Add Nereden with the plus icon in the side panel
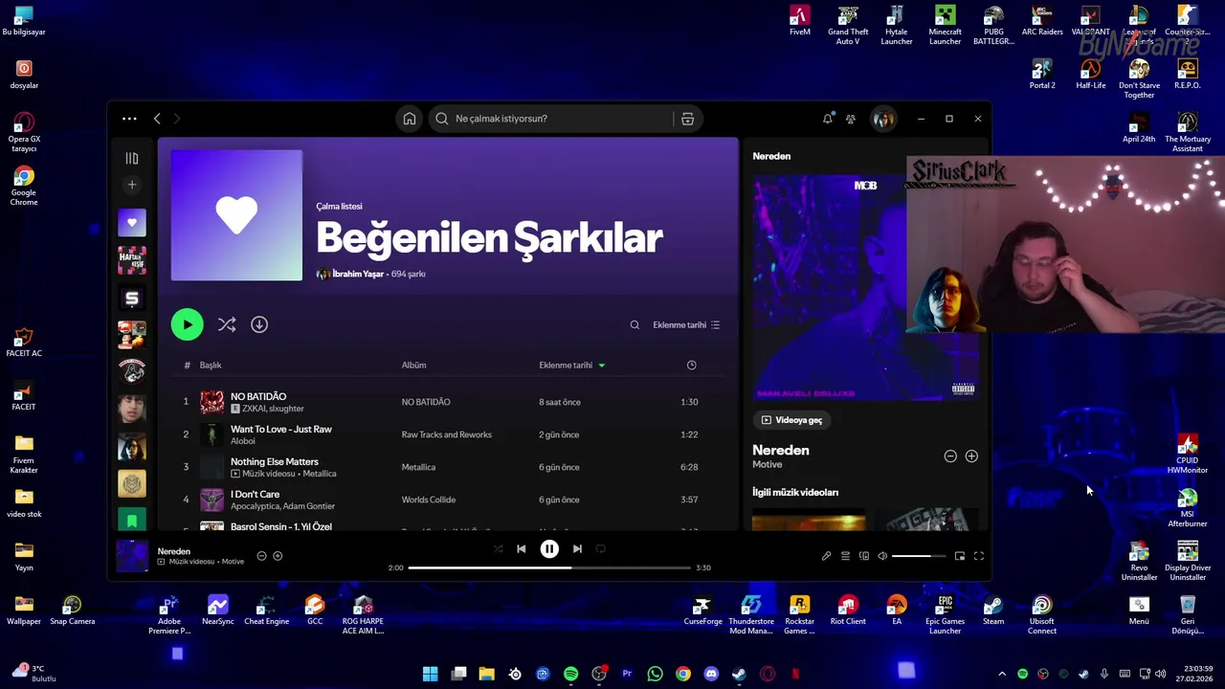 tap(971, 456)
